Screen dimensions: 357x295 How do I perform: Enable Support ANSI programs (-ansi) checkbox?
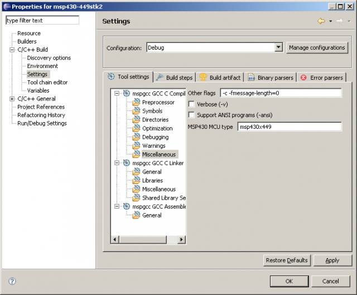[191, 115]
